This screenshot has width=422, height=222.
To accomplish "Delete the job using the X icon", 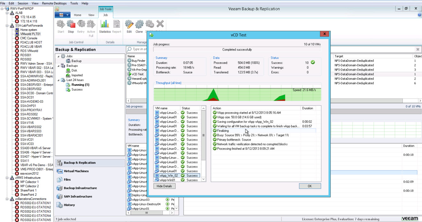I will click(x=160, y=24).
